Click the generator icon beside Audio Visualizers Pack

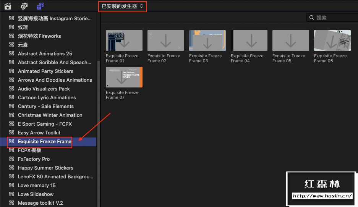pos(11,89)
